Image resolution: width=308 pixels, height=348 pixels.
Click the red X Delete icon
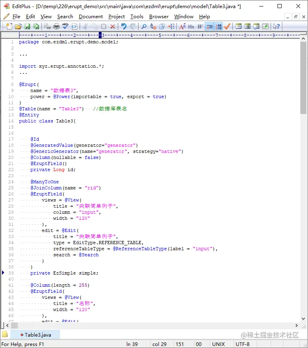pyautogui.click(x=113, y=26)
